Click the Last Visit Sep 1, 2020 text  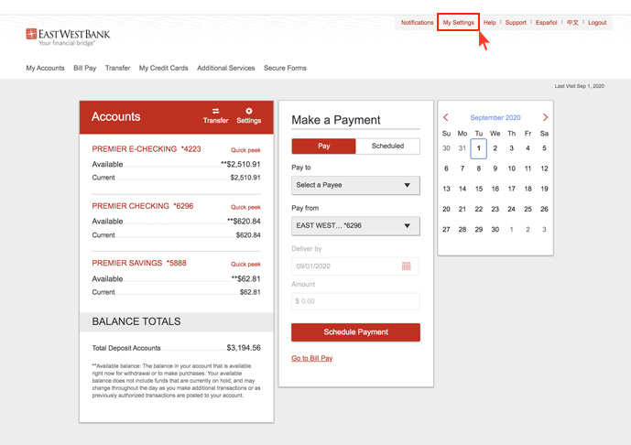coord(580,86)
